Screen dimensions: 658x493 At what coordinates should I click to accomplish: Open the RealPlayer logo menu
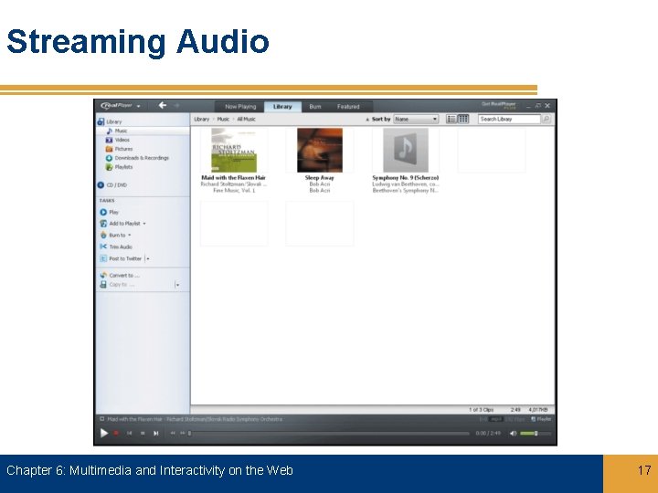click(121, 106)
